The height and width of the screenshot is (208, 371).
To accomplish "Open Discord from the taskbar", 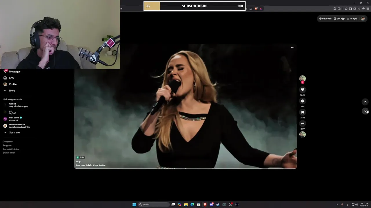I will 212,205.
